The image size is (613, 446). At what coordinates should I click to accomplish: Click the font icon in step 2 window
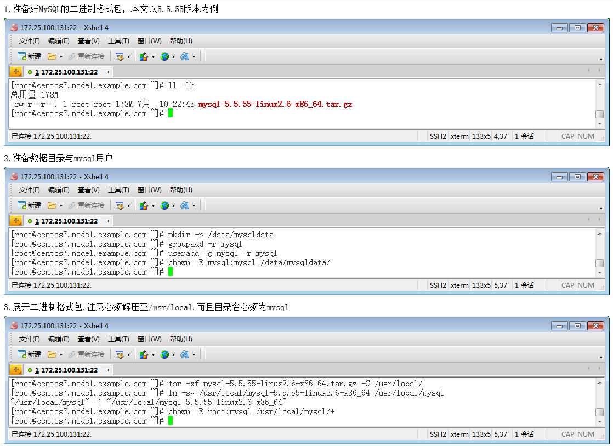pyautogui.click(x=185, y=206)
